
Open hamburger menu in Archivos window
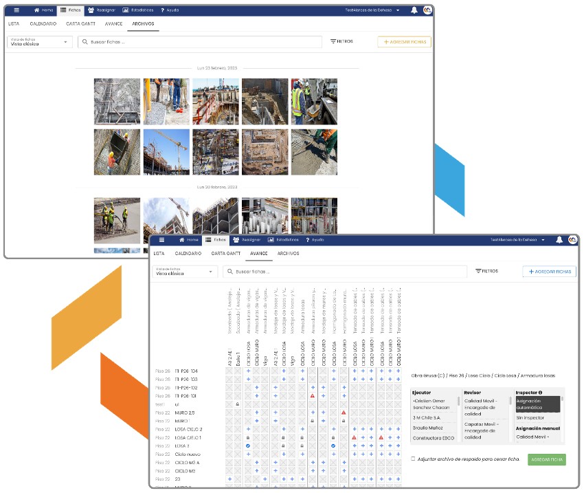pos(16,10)
